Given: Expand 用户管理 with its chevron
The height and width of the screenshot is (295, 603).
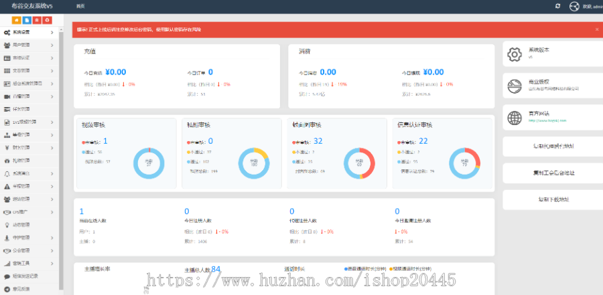Looking at the screenshot, I should point(52,45).
